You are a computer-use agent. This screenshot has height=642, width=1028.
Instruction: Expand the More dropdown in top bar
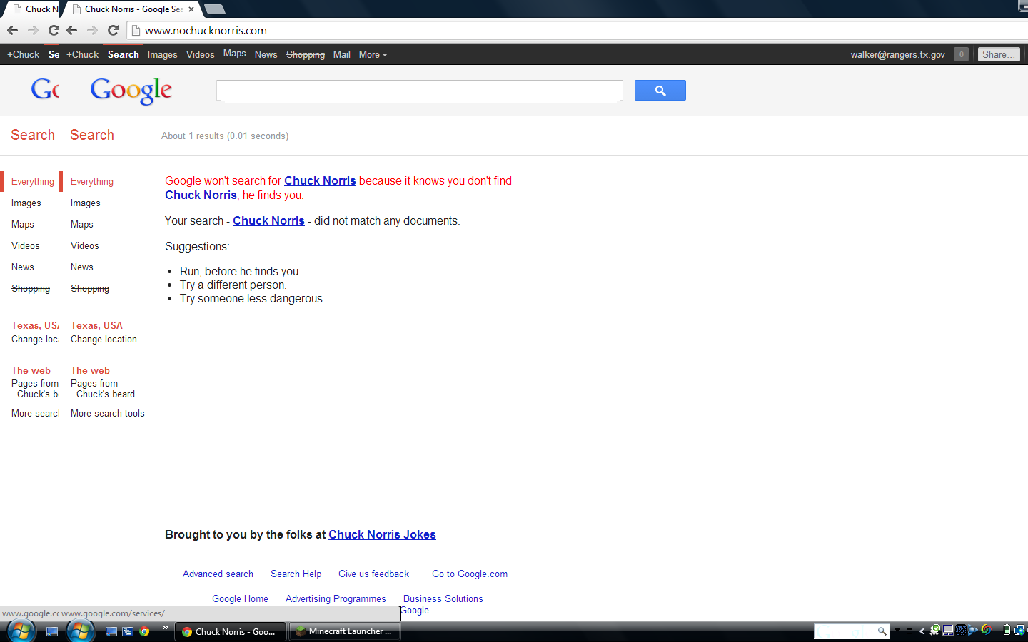click(x=373, y=55)
